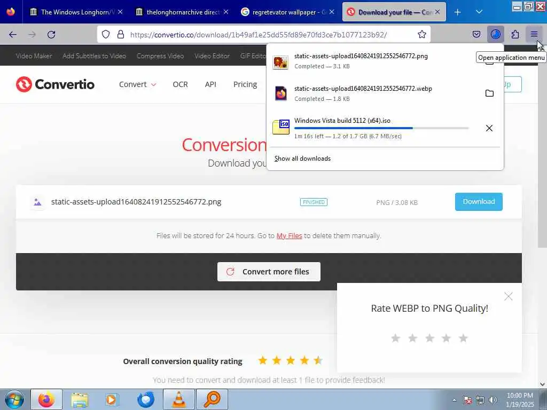Rate quality one star in popup
Screen dimensions: 547x410
396,338
